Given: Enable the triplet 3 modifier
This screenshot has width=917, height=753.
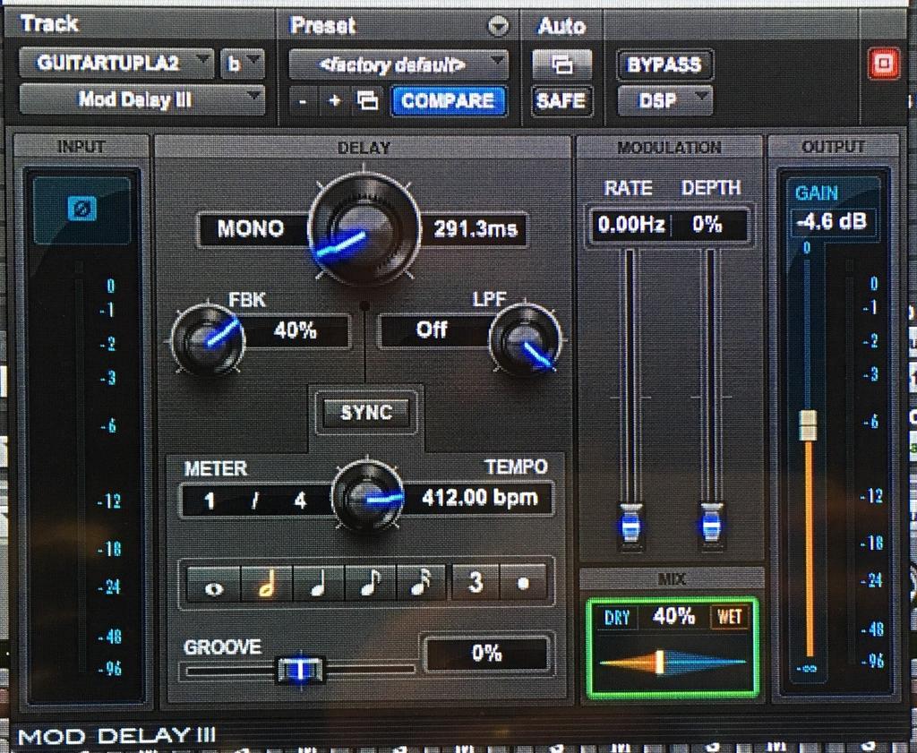Looking at the screenshot, I should pyautogui.click(x=476, y=583).
